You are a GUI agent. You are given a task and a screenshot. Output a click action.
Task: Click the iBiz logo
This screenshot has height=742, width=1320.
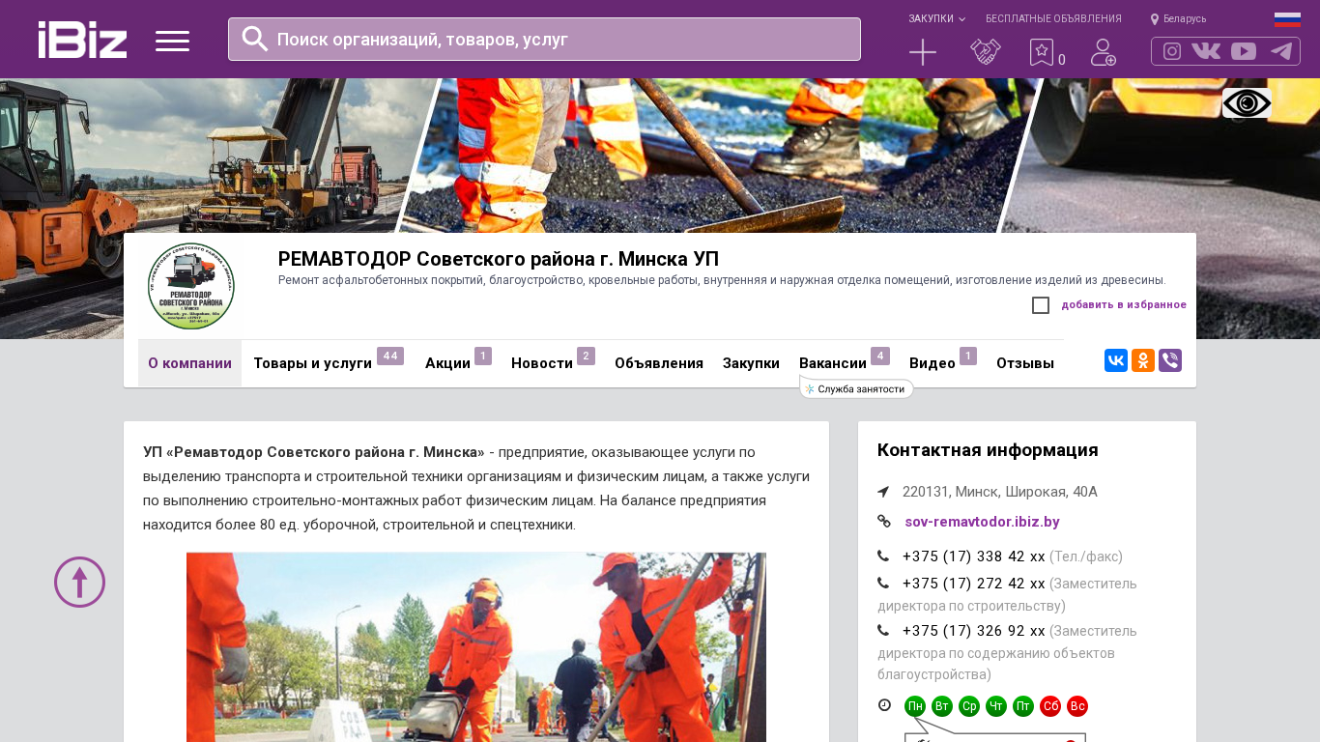82,40
